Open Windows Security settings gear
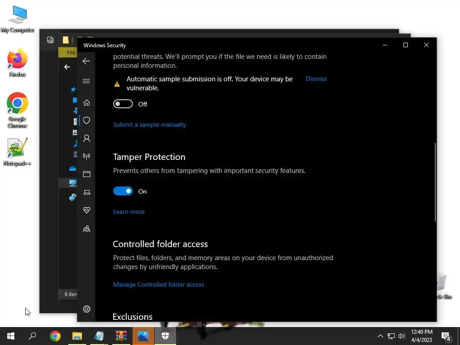460x345 pixels. pos(87,309)
